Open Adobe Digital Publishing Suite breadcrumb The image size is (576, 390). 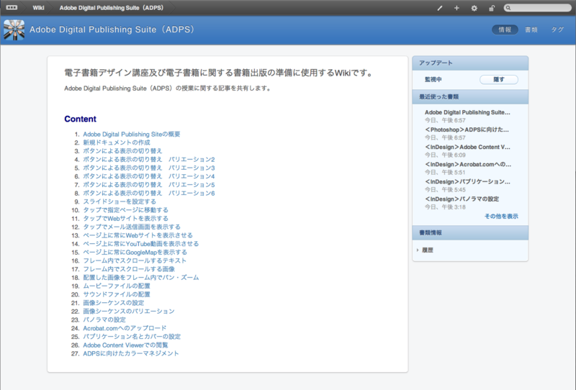(112, 8)
